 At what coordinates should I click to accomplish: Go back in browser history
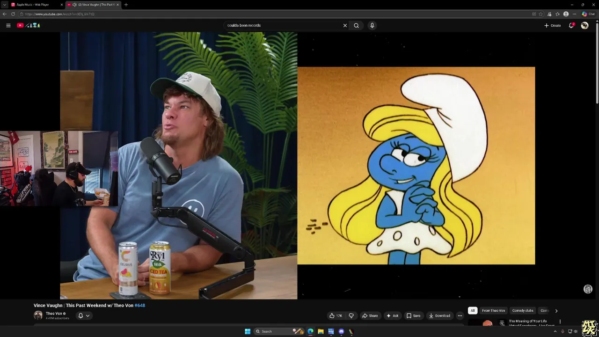[5, 14]
